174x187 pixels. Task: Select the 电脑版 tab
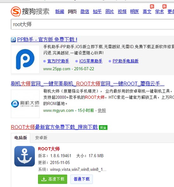tap(21, 138)
